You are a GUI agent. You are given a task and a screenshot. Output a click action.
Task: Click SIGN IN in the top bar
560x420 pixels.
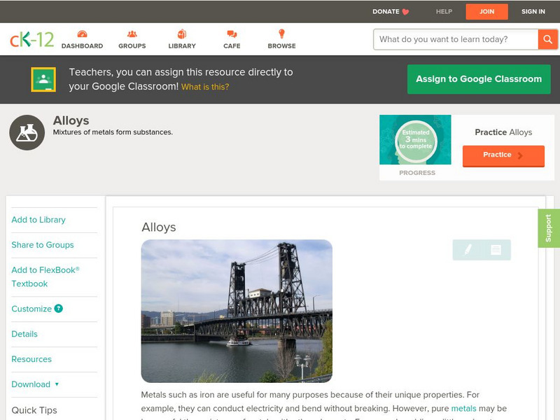pos(533,12)
